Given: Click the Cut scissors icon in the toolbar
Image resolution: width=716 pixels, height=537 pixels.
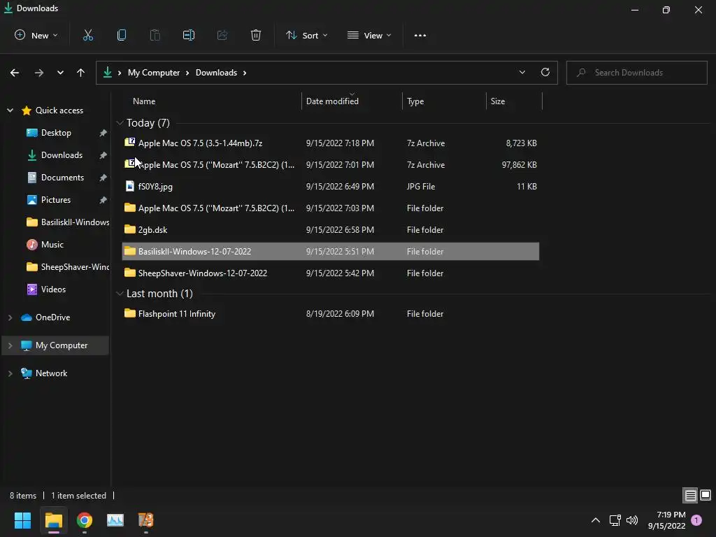Looking at the screenshot, I should [87, 35].
